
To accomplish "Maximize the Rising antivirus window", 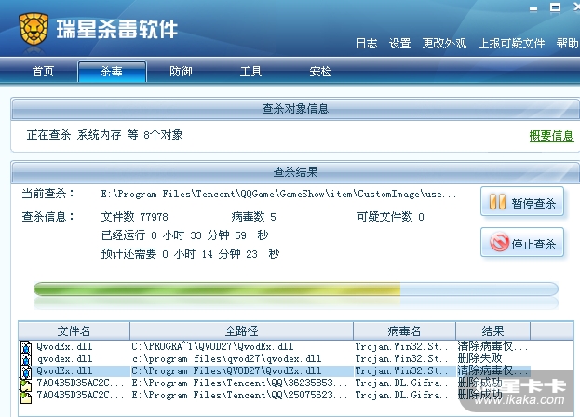I will [555, 7].
